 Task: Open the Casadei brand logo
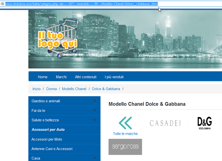pos(165,123)
